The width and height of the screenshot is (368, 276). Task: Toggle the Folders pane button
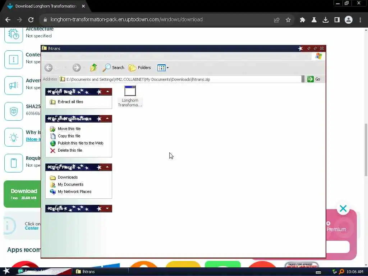140,68
